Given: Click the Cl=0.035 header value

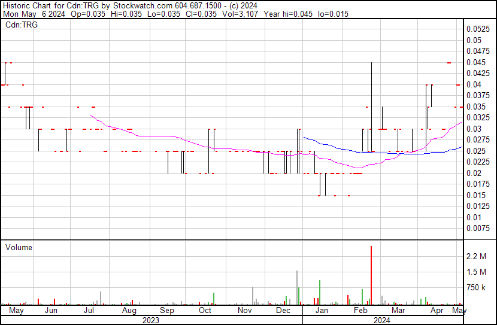Looking at the screenshot, I should (x=202, y=14).
